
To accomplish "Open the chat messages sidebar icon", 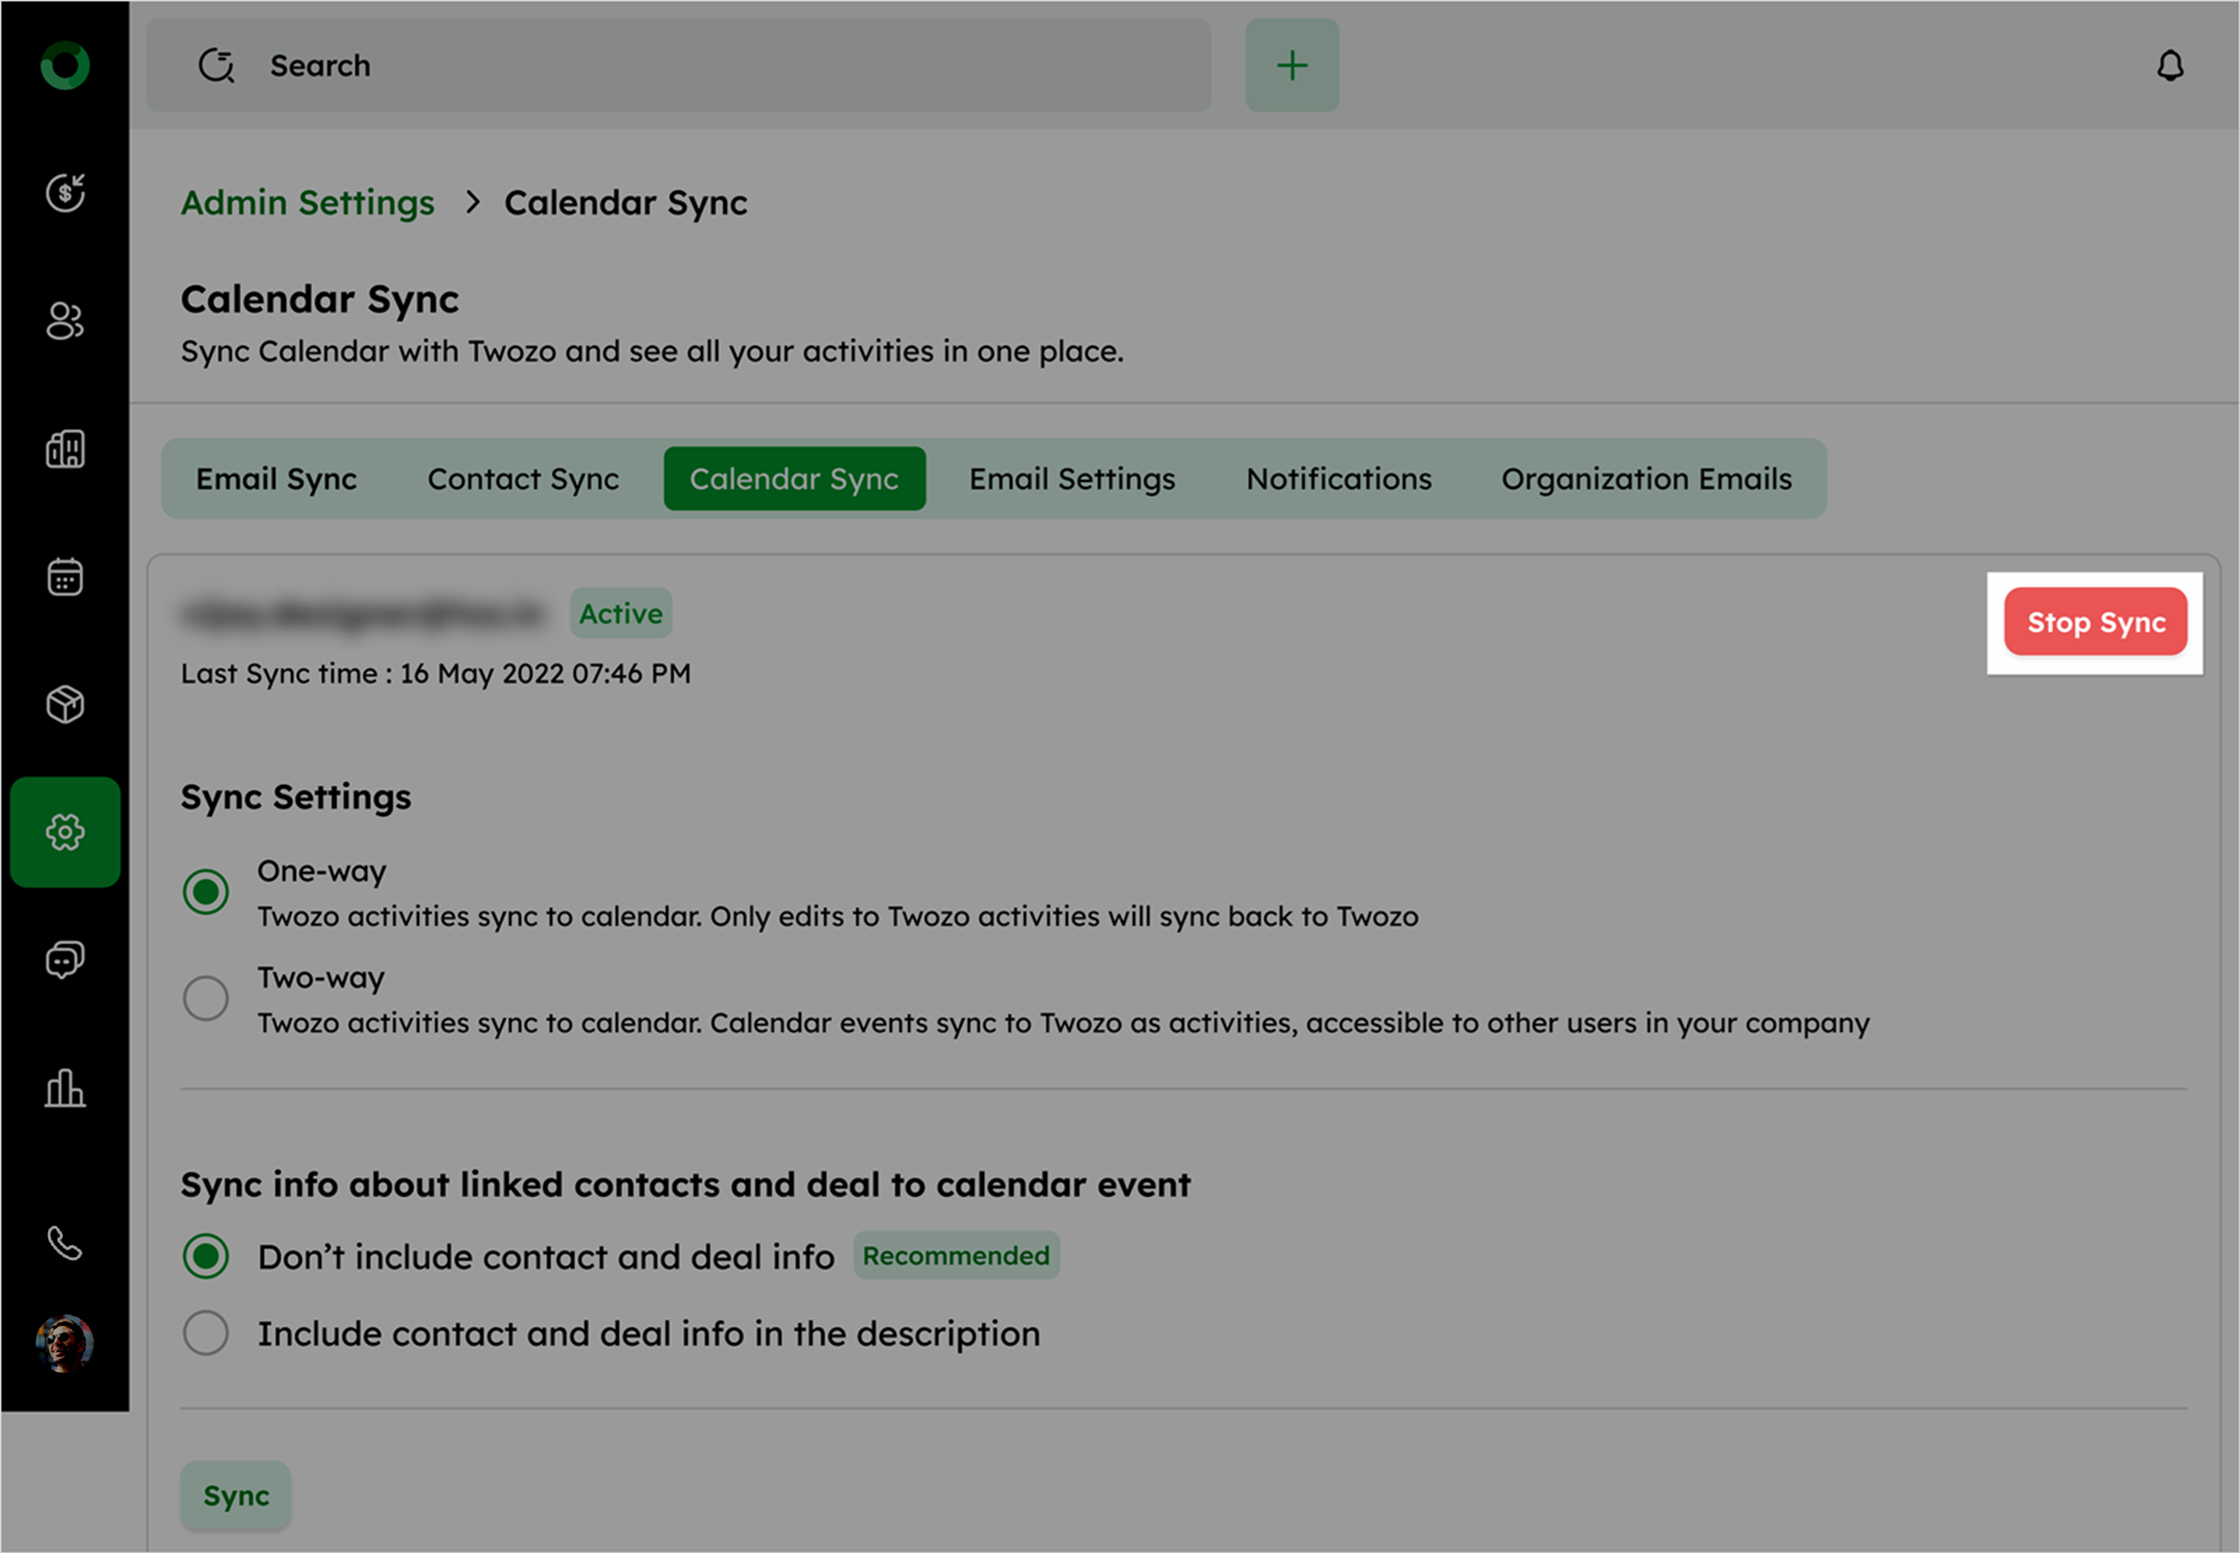I will (65, 961).
